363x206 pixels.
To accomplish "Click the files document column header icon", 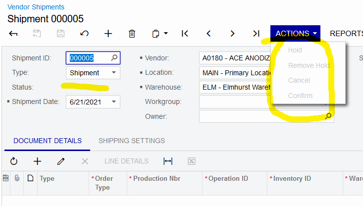I will tap(30, 178).
